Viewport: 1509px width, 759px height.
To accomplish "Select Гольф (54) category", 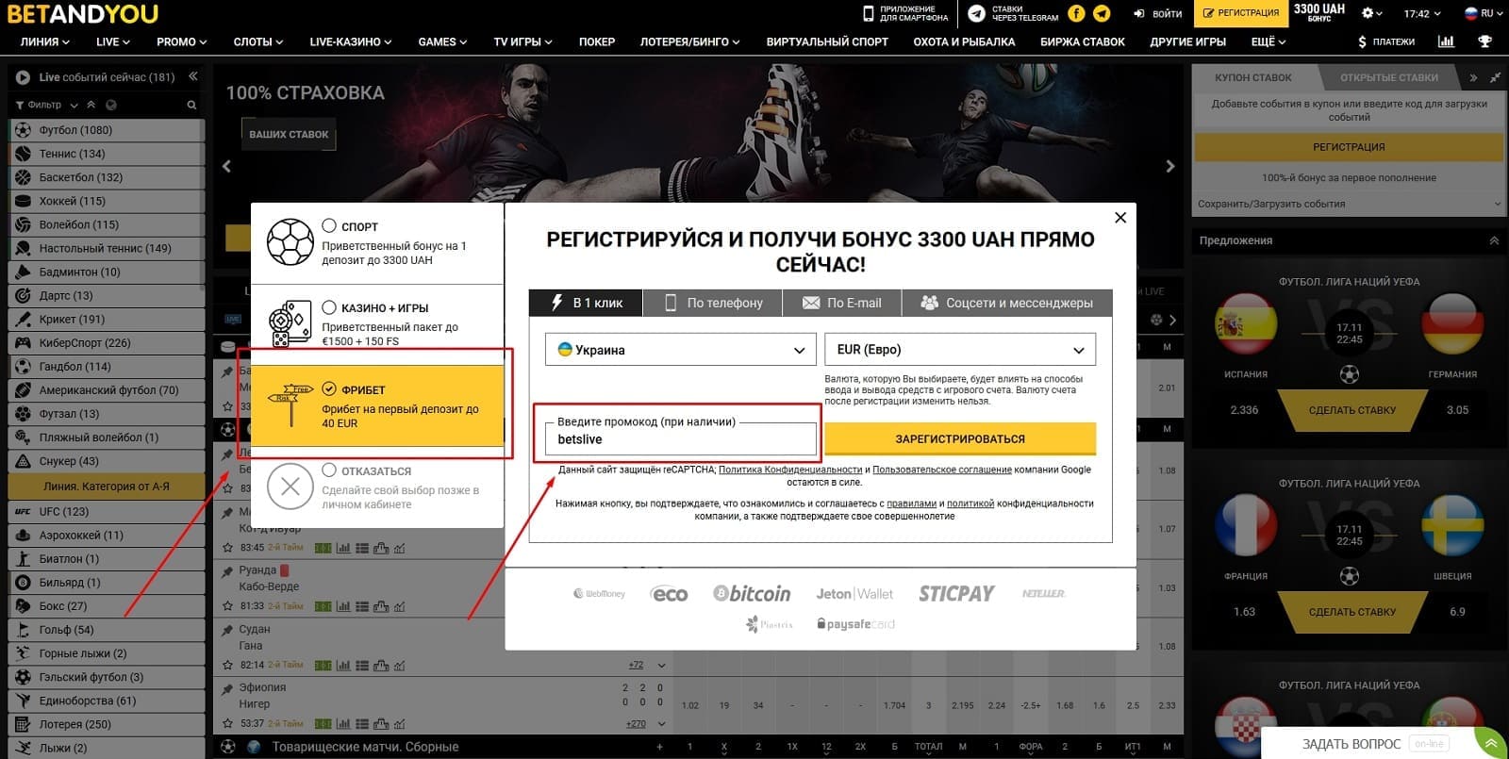I will click(107, 630).
